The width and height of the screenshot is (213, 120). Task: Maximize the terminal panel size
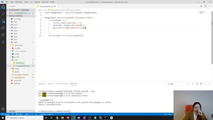pyautogui.click(x=205, y=84)
